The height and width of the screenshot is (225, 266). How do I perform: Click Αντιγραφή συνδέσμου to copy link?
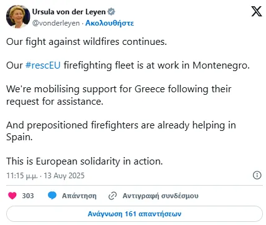point(161,196)
